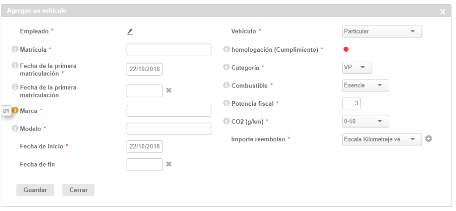The width and height of the screenshot is (456, 211).
Task: Clear the Fecha de fin date
Action: (x=169, y=164)
